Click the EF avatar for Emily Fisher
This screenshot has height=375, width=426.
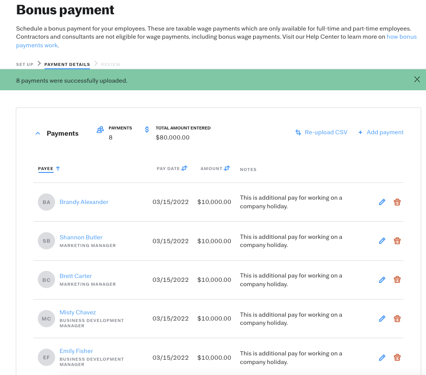pyautogui.click(x=46, y=357)
